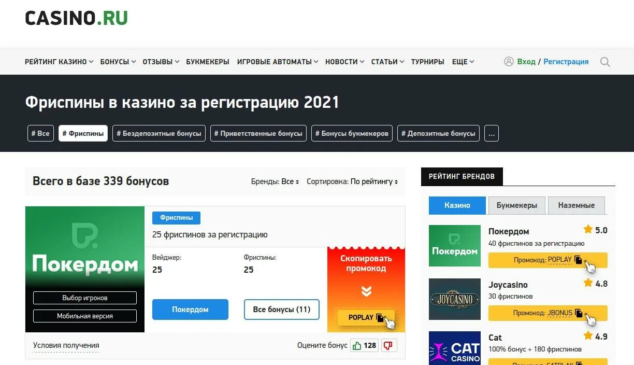Click the Cat brand name
This screenshot has width=634, height=365.
click(x=495, y=338)
